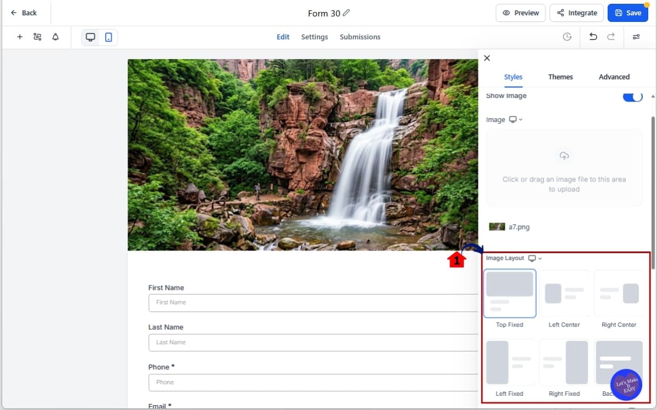The height and width of the screenshot is (410, 657).
Task: Open the version history clock icon
Action: (x=567, y=37)
